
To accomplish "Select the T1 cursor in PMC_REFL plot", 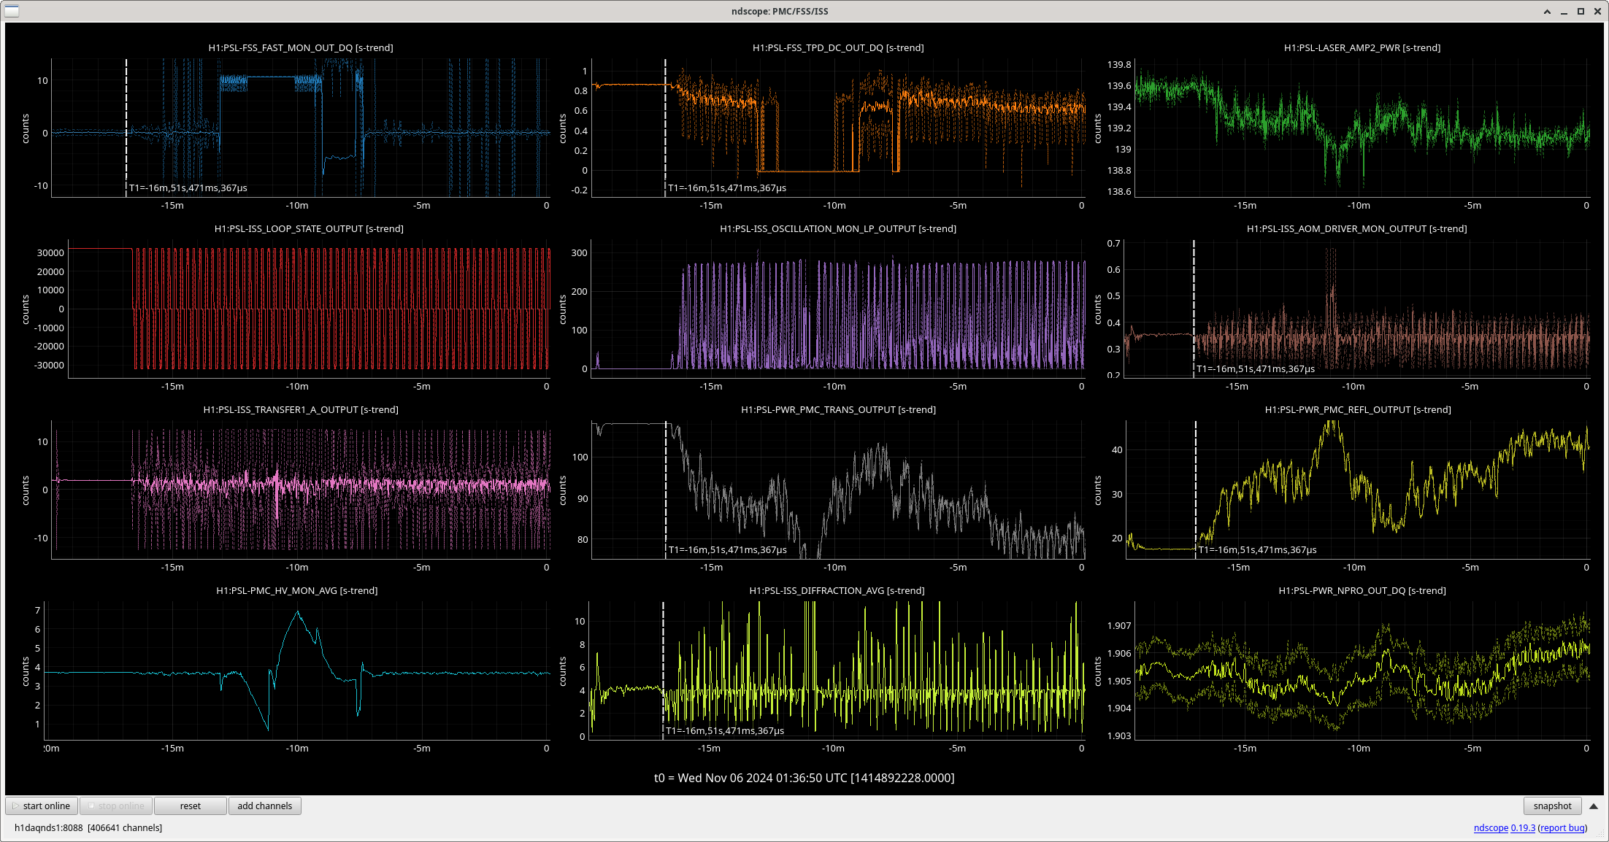I will pyautogui.click(x=1196, y=490).
